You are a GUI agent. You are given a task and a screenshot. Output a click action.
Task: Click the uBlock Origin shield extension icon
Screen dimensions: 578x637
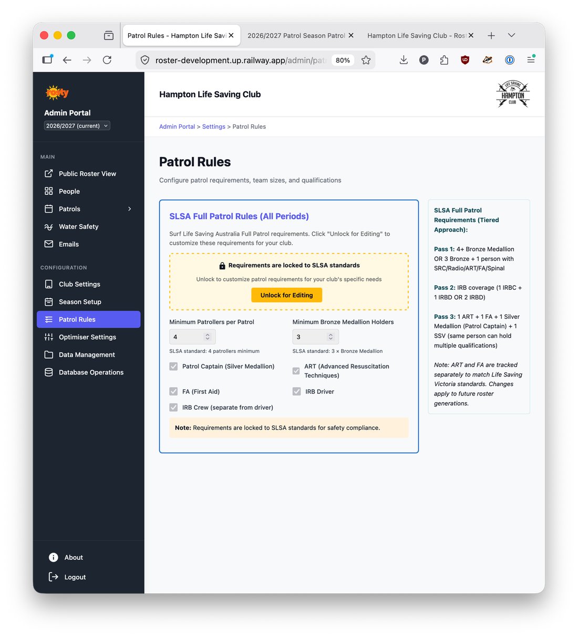465,60
